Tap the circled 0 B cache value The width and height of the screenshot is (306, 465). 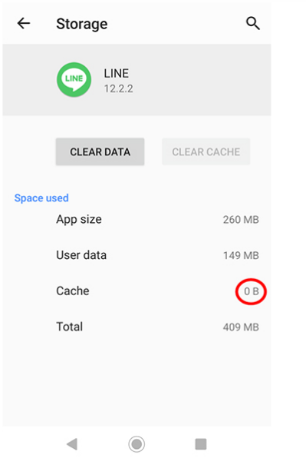tap(252, 291)
